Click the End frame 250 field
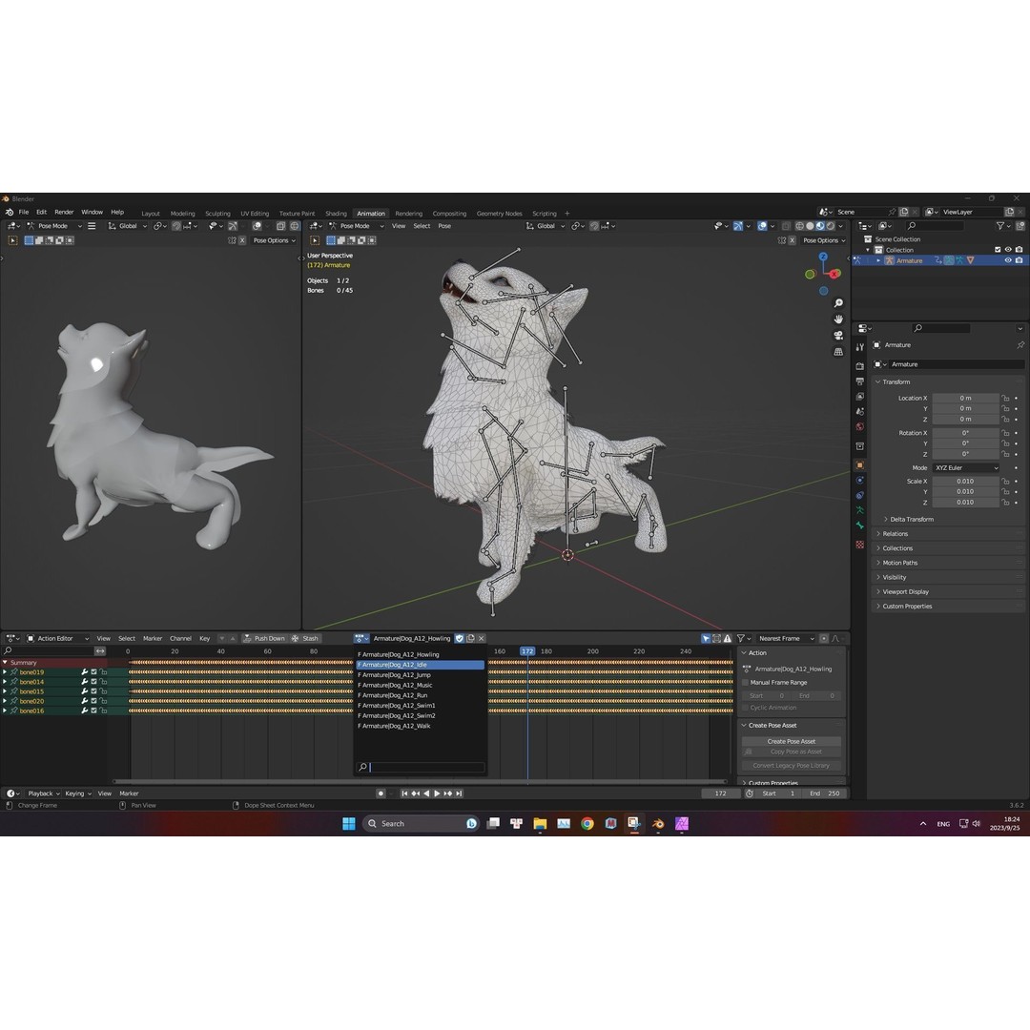This screenshot has height=1030, width=1030. point(825,793)
